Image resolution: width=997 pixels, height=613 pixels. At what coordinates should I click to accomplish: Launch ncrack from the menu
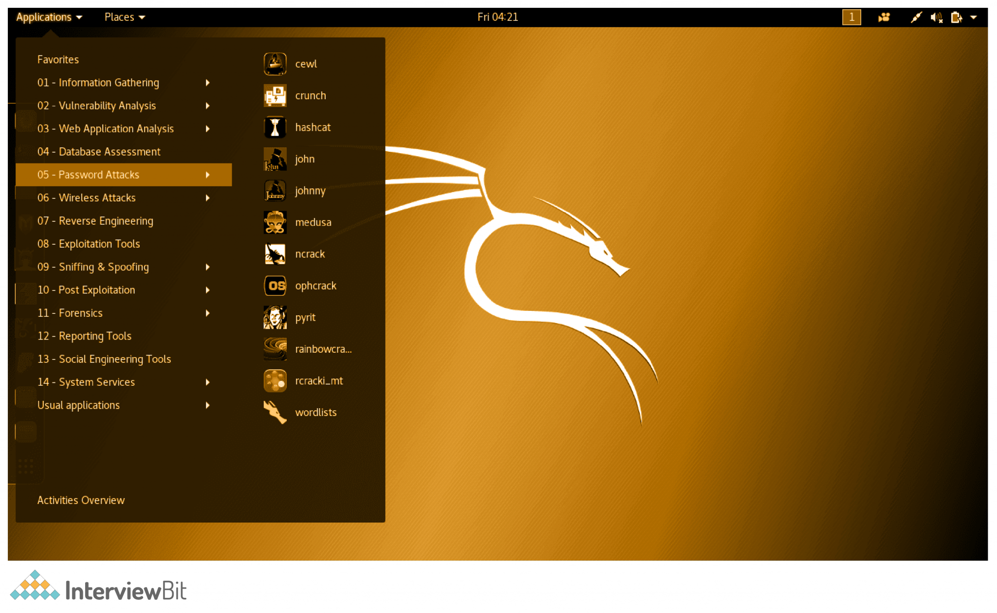point(310,253)
